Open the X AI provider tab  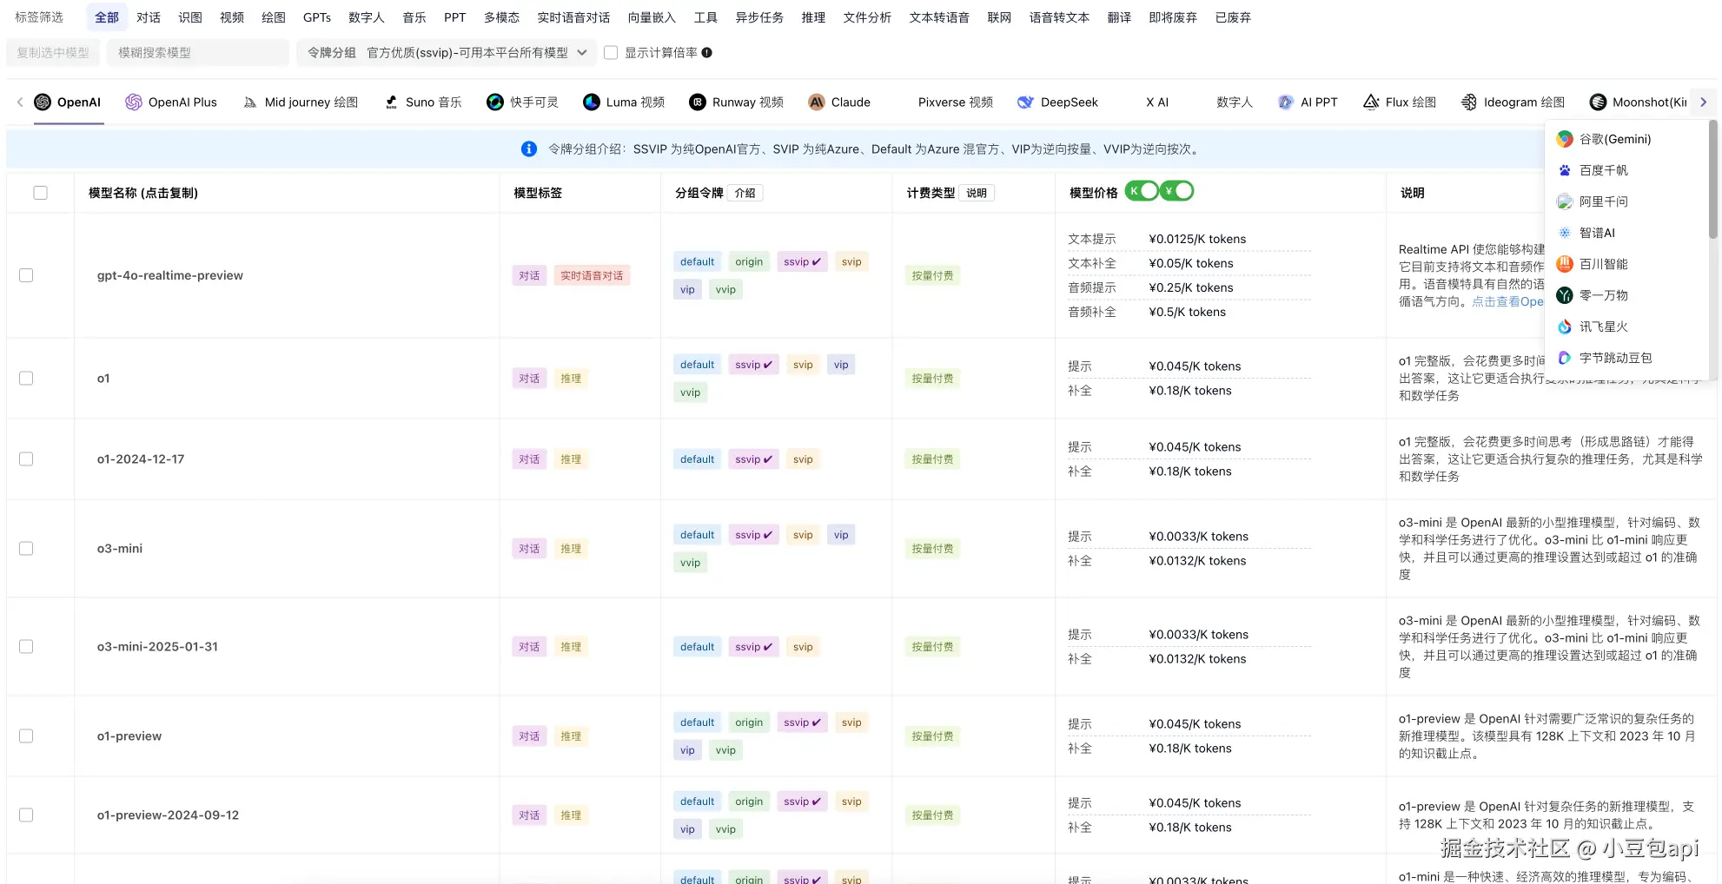[x=1156, y=102]
